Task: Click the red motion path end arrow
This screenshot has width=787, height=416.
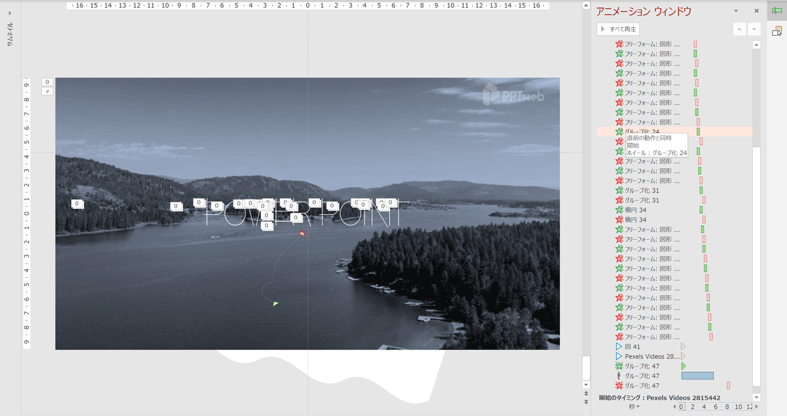Action: (x=301, y=233)
